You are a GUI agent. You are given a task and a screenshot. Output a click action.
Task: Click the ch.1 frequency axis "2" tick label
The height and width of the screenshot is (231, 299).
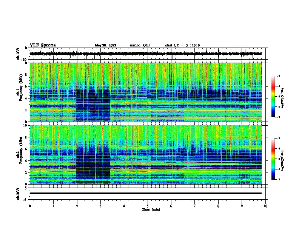pyautogui.click(x=26, y=110)
